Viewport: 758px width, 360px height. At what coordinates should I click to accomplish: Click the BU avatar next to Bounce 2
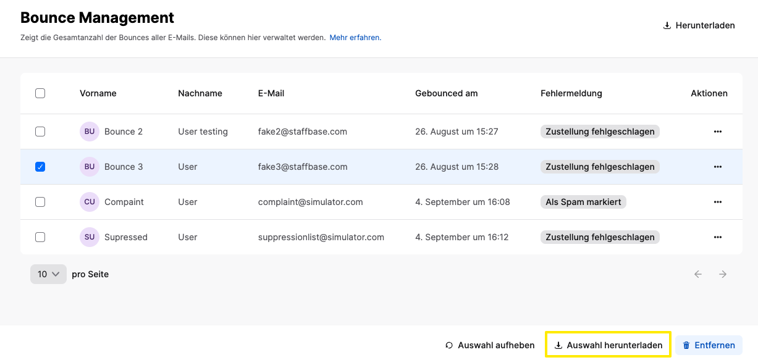pos(90,132)
